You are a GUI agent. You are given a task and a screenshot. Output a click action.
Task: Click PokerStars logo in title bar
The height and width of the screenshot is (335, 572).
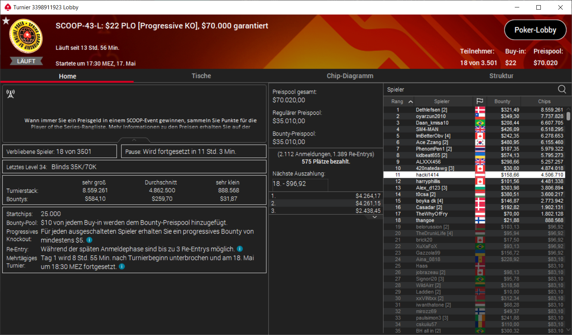pos(7,7)
